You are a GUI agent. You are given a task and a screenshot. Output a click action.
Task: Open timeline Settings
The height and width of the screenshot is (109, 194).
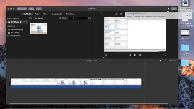pos(172,61)
